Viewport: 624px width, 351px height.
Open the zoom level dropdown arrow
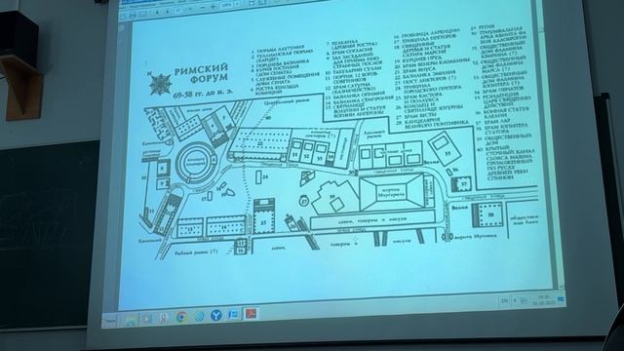pyautogui.click(x=237, y=4)
